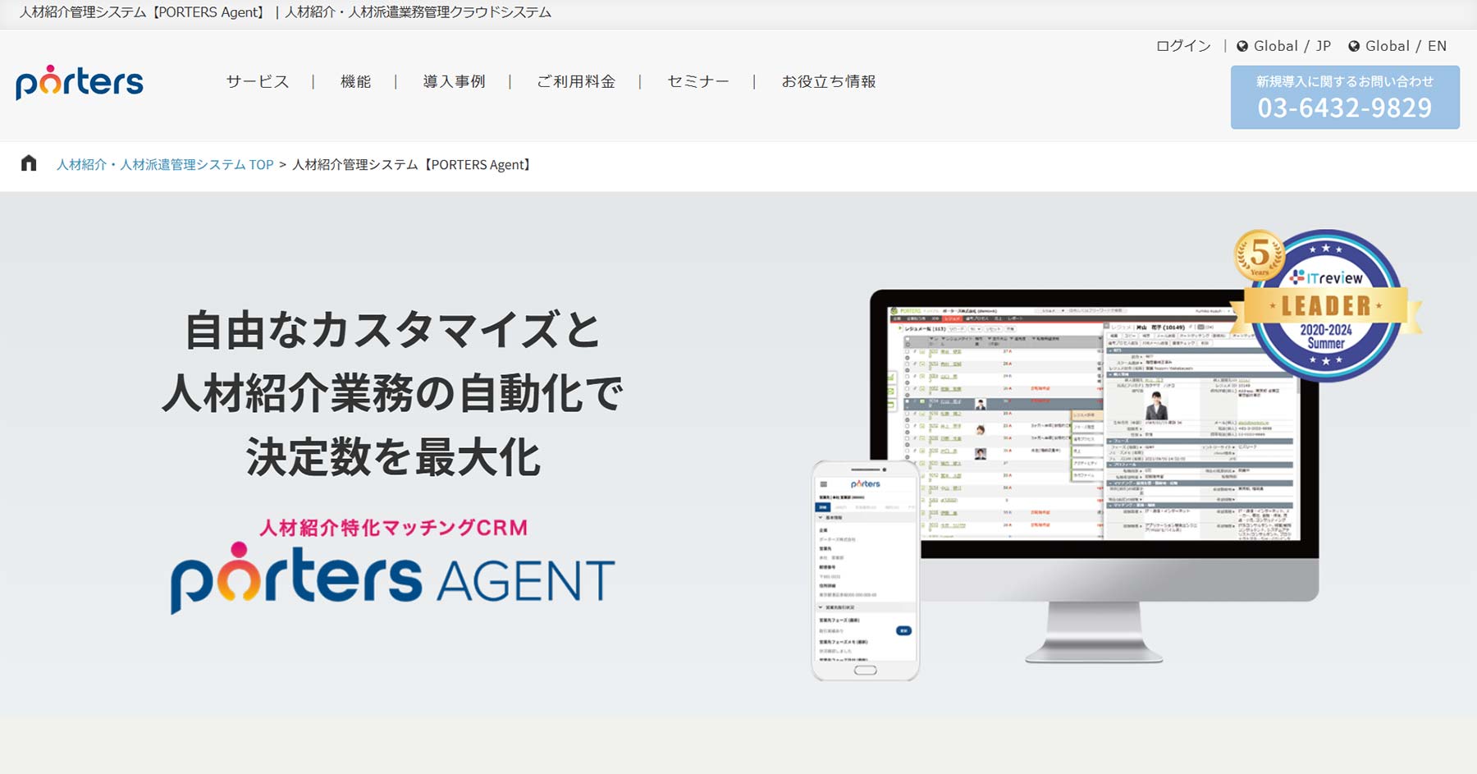Open the 機能 menu item
The image size is (1477, 774).
click(355, 81)
